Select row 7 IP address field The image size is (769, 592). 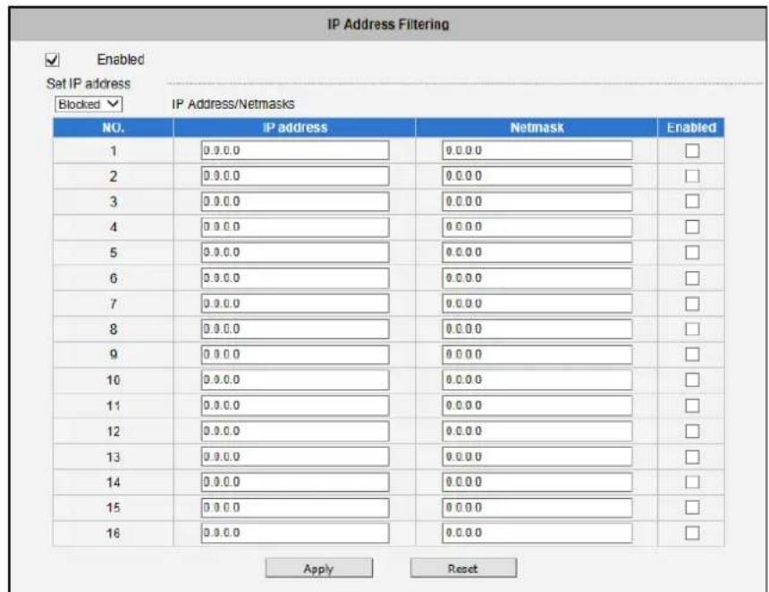(x=295, y=304)
